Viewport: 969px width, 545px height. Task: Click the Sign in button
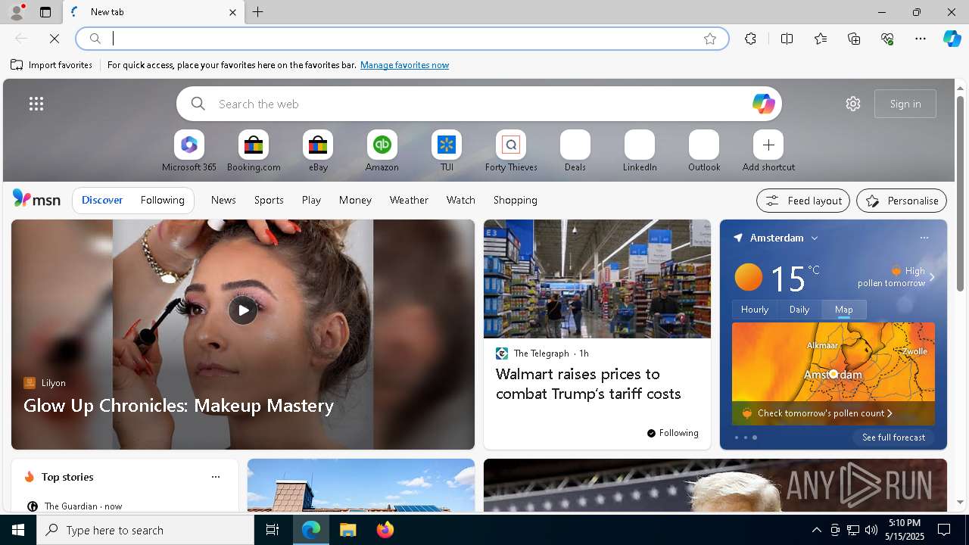pyautogui.click(x=905, y=104)
